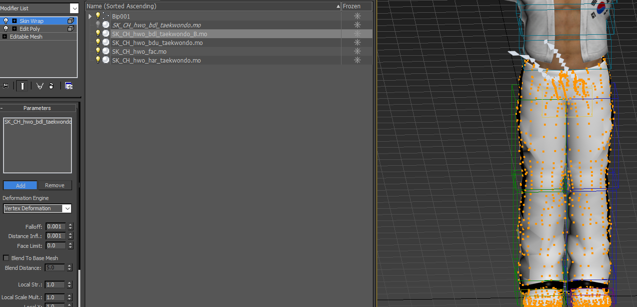This screenshot has height=307, width=637.
Task: Click sphere icon of SK_CH_hwo_har_taekwondo.mo
Action: pos(106,60)
